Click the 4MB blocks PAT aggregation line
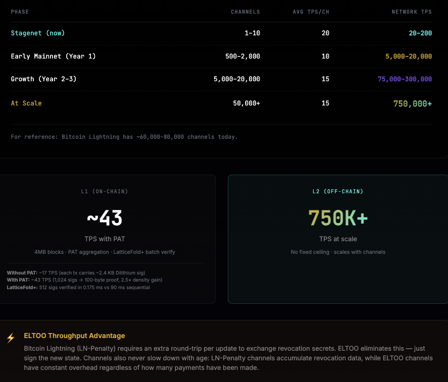 tap(105, 252)
